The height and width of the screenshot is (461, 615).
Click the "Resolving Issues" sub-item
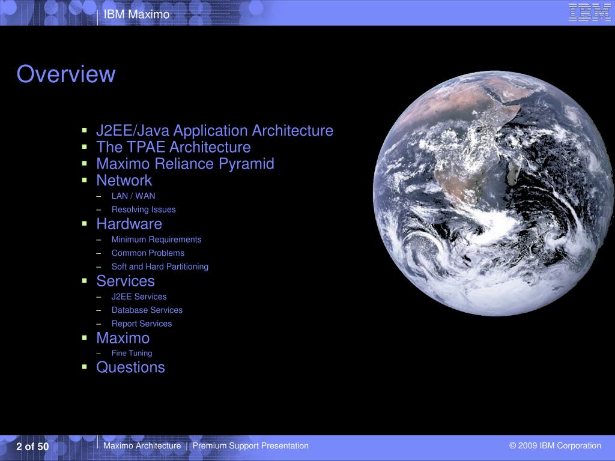(144, 209)
